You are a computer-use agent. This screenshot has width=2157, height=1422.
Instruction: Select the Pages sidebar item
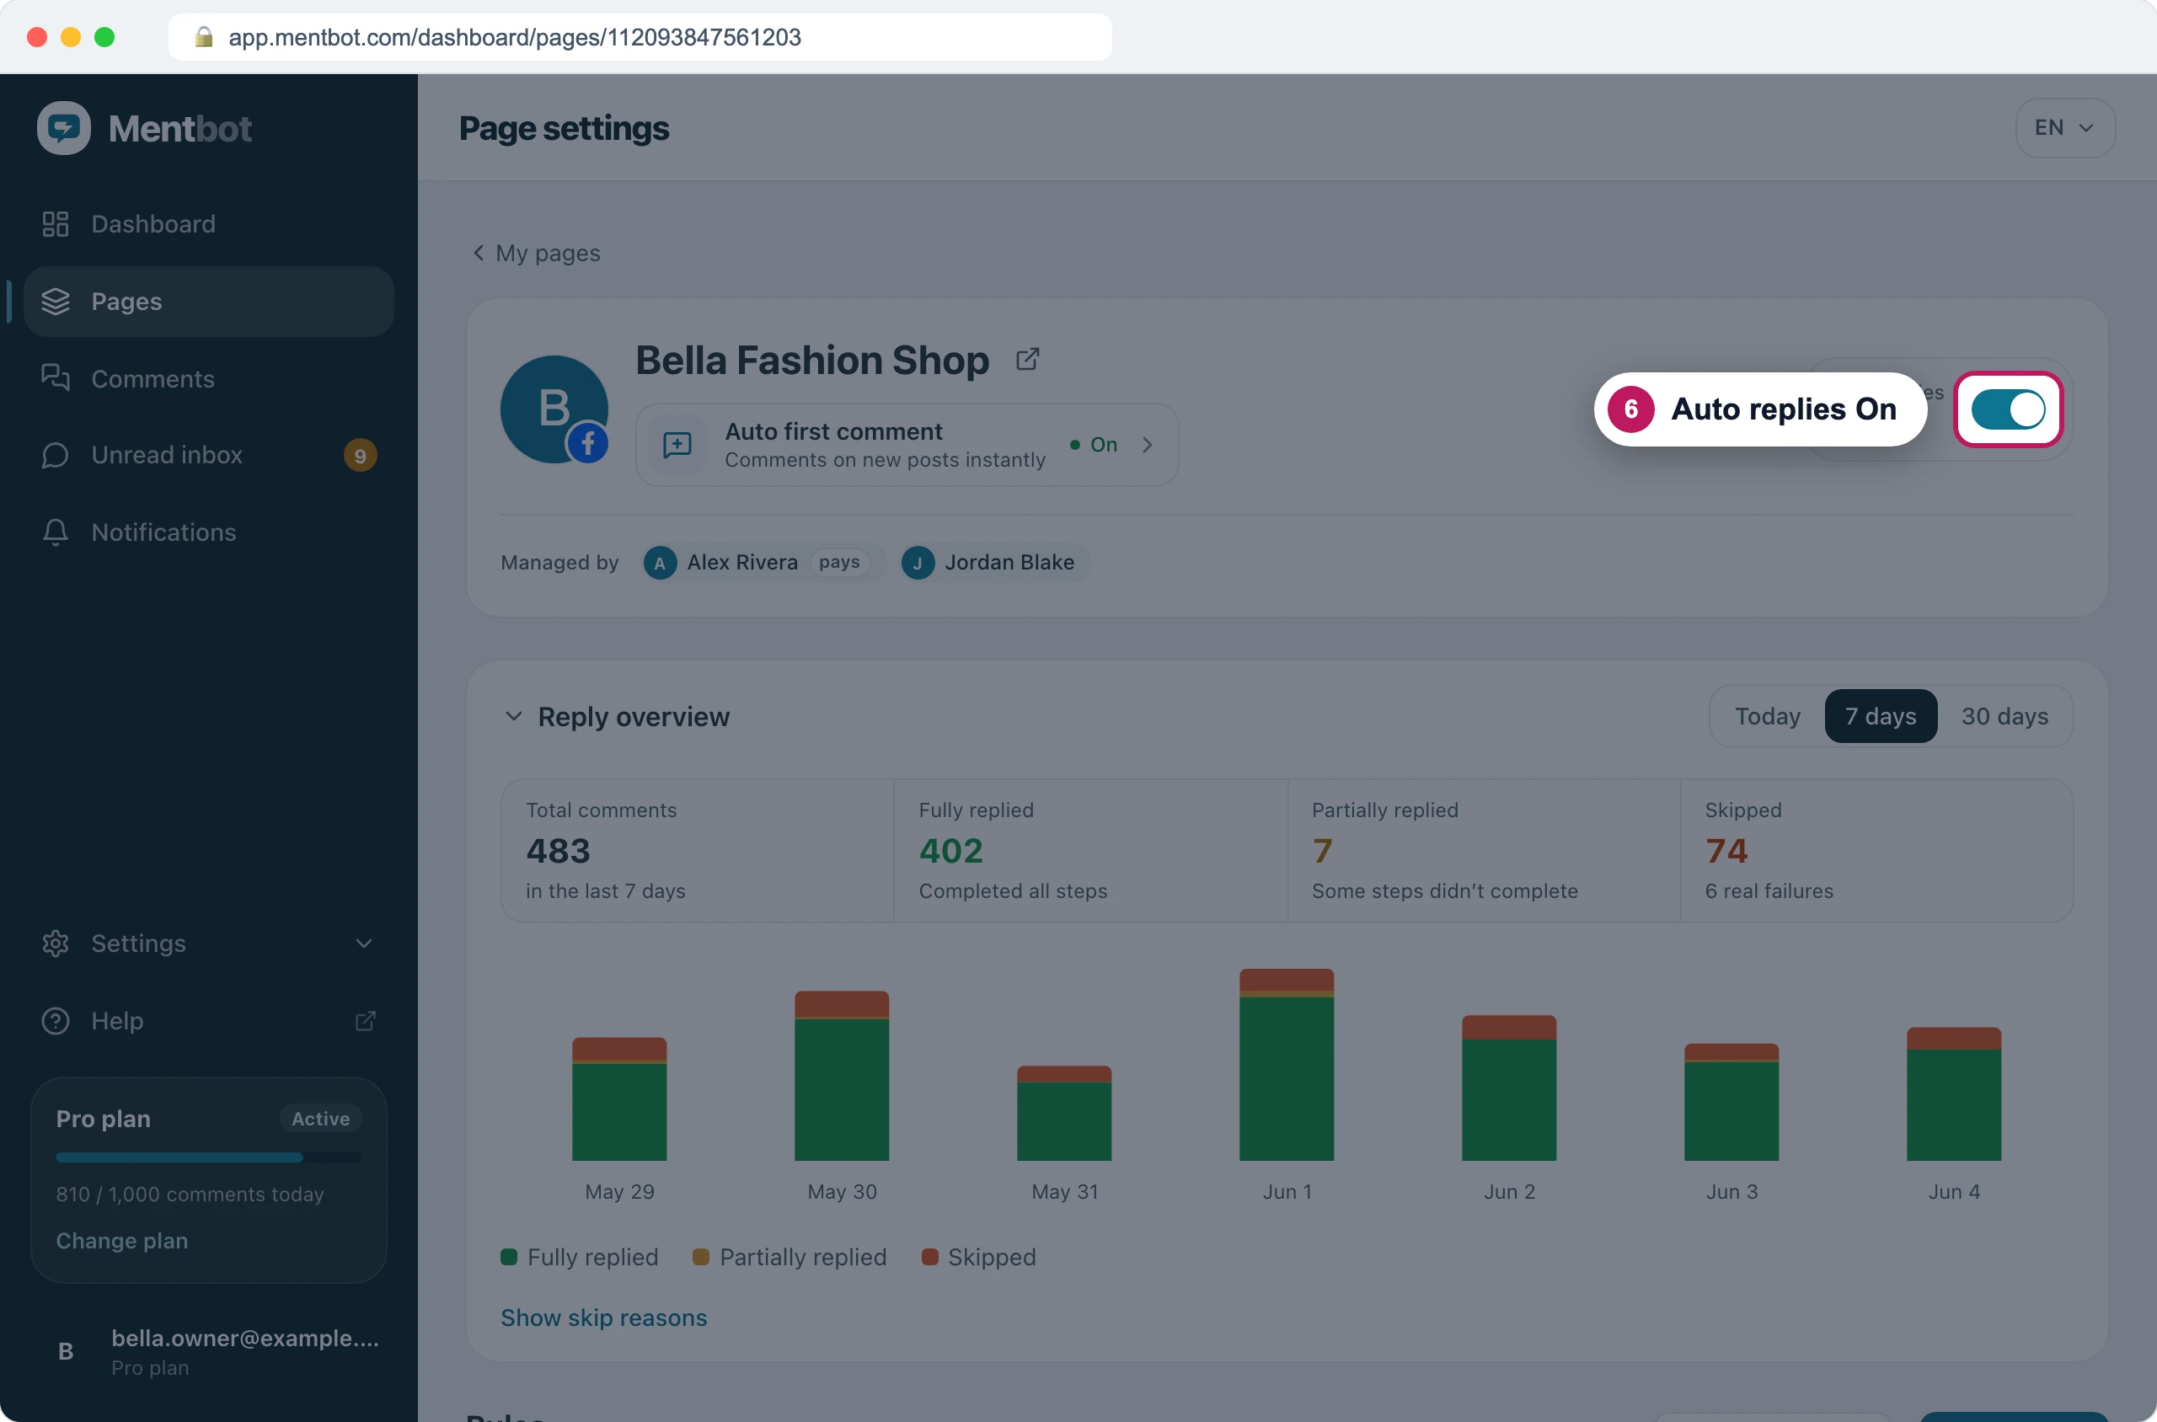(x=209, y=301)
